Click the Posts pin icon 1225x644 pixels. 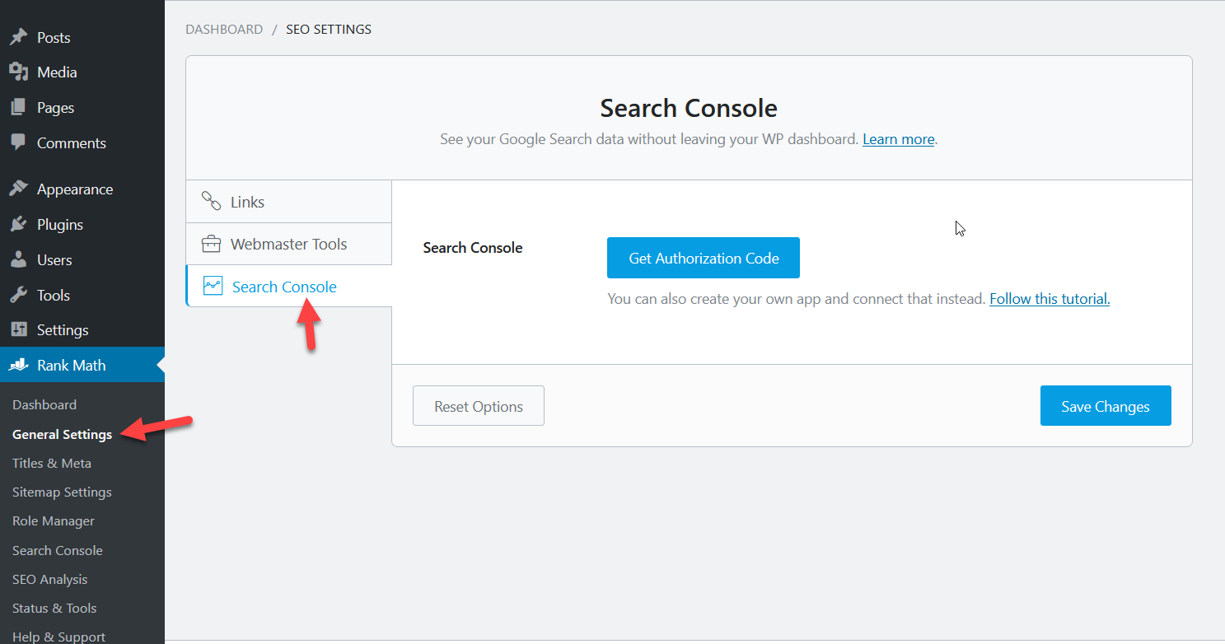pos(18,37)
